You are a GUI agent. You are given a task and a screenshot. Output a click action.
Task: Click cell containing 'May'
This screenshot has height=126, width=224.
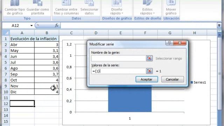pos(22,50)
